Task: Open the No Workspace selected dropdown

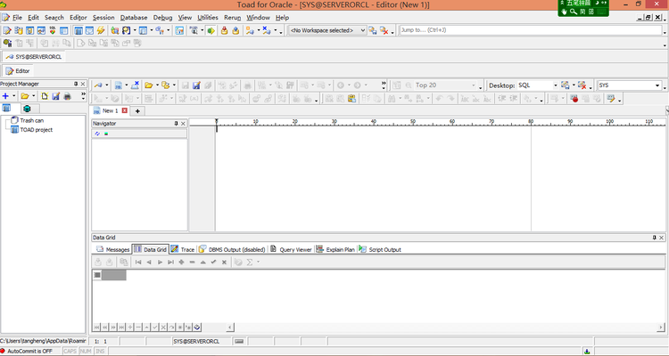Action: point(361,30)
